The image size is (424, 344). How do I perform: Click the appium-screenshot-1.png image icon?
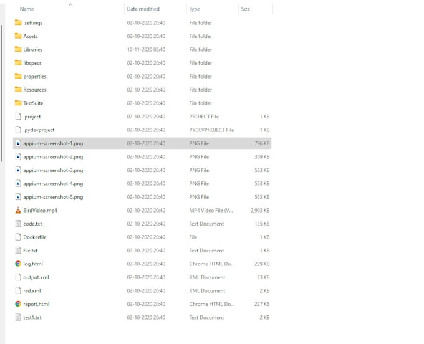18,143
